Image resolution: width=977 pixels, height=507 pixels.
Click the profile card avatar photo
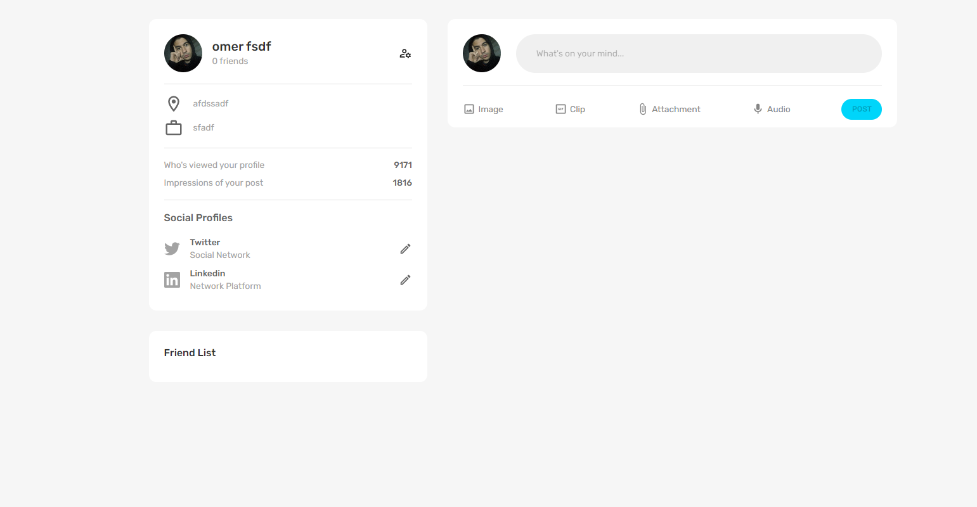(x=183, y=53)
